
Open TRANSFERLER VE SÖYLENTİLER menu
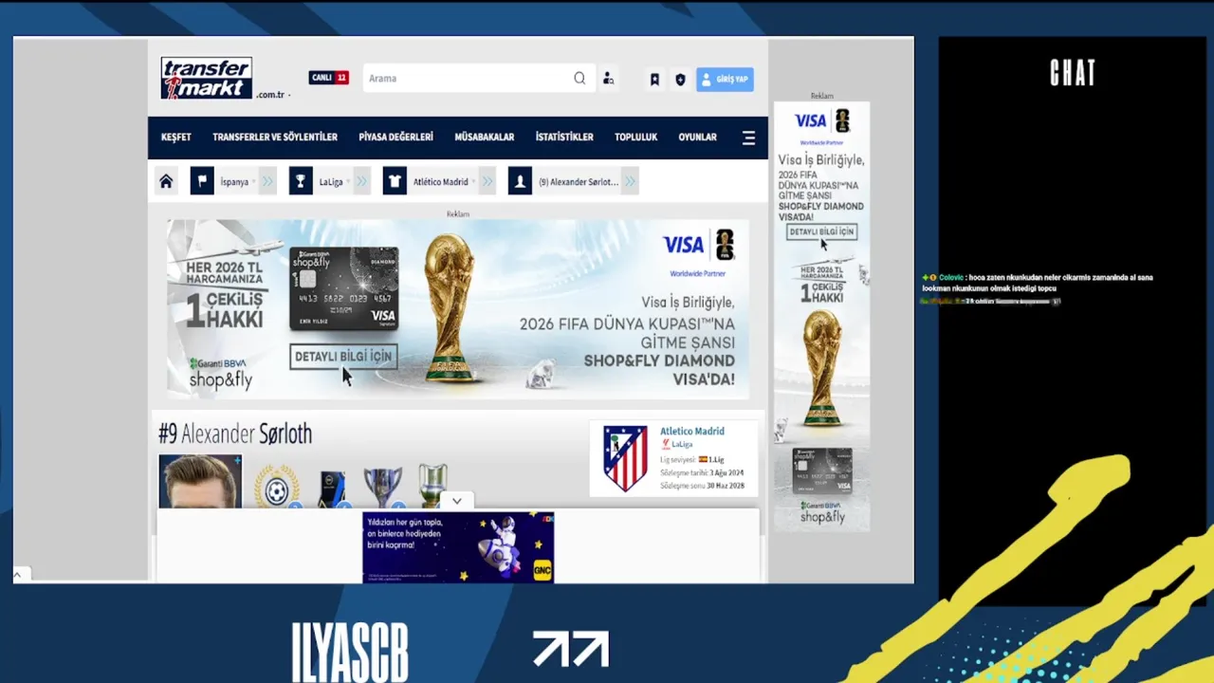coord(275,138)
